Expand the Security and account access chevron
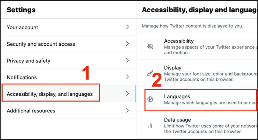 [x=128, y=43]
